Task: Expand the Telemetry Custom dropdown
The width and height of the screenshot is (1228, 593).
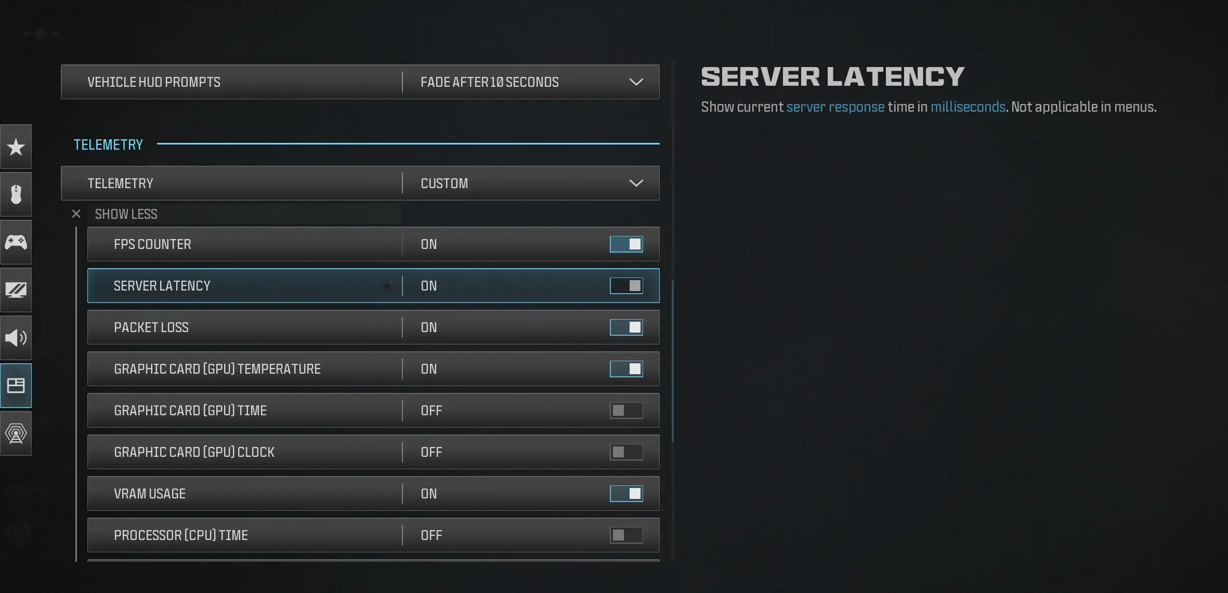Action: 637,183
